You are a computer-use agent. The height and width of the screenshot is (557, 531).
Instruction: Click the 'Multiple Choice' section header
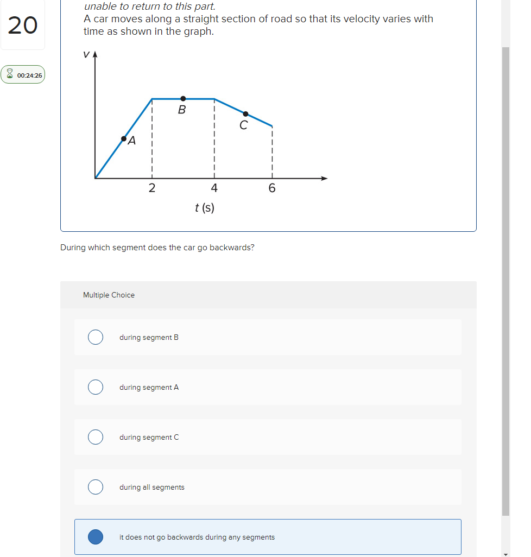109,295
